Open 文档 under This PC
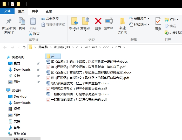The image size is (182, 140). pyautogui.click(x=14, y=121)
